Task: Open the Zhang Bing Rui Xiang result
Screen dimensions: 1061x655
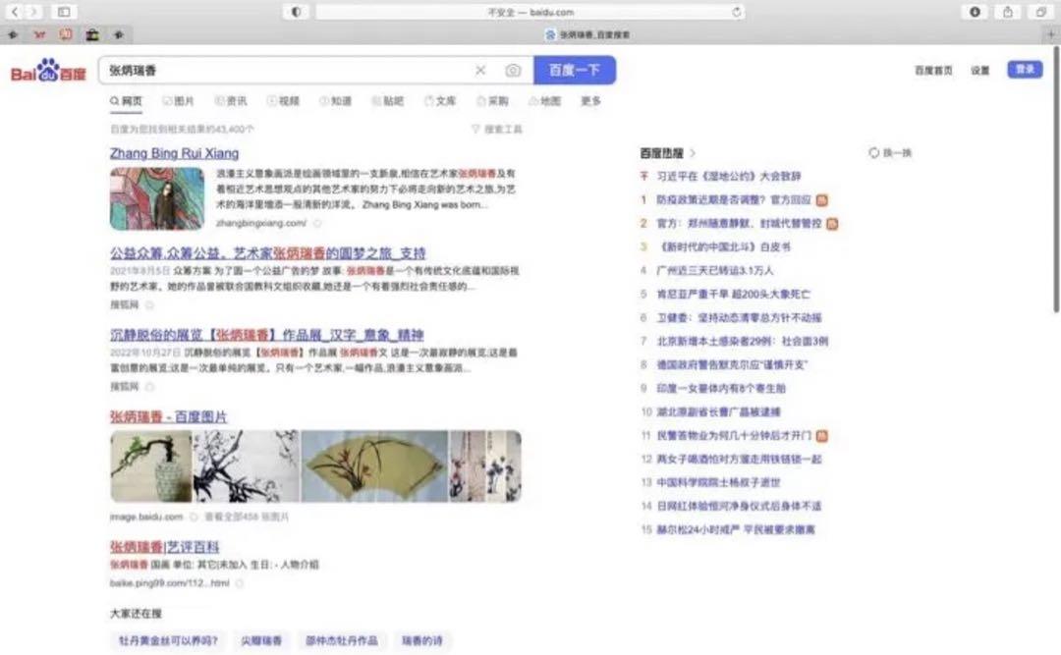Action: click(x=175, y=153)
